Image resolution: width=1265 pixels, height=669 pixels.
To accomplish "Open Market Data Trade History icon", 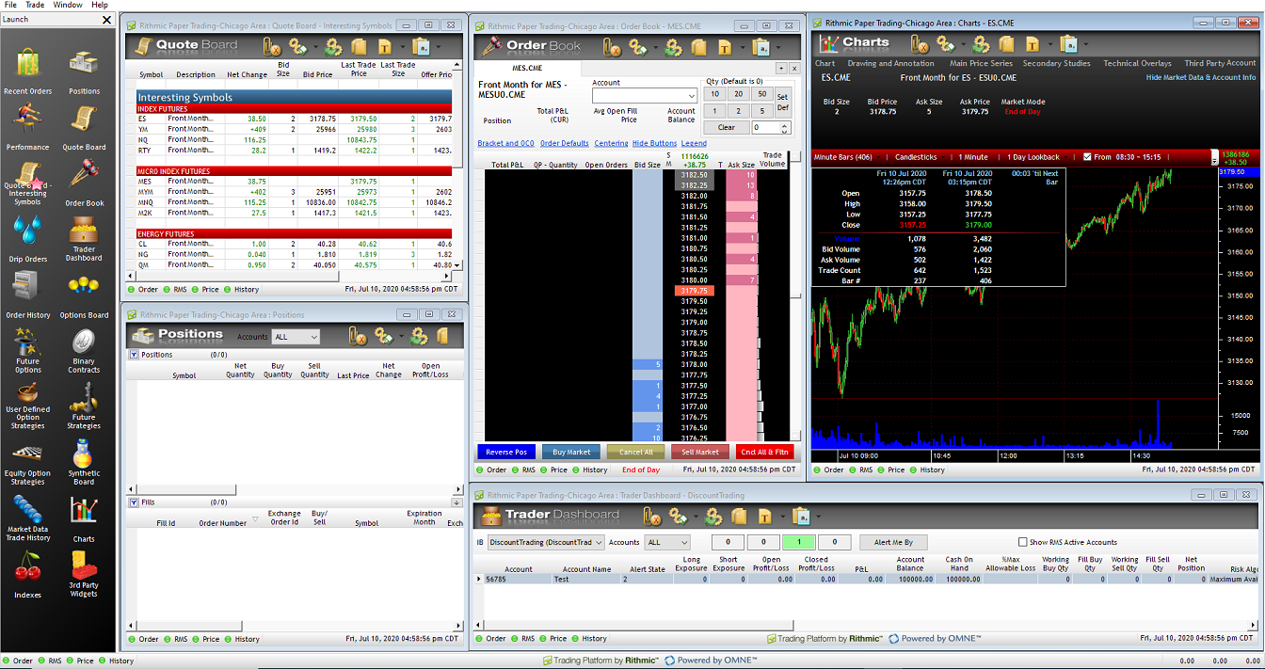I will click(x=27, y=510).
